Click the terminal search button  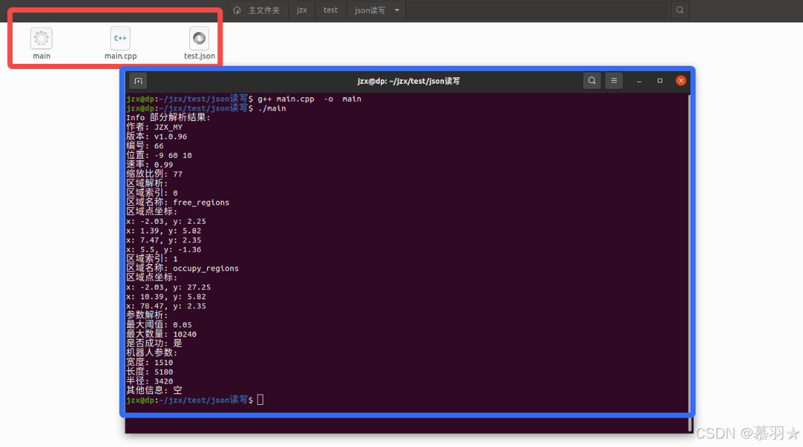592,81
